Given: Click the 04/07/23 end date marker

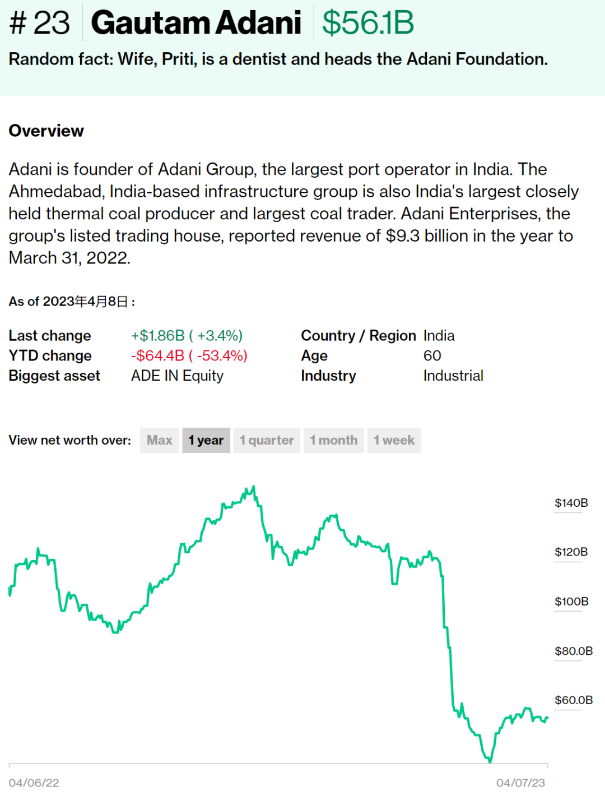Looking at the screenshot, I should tap(520, 783).
